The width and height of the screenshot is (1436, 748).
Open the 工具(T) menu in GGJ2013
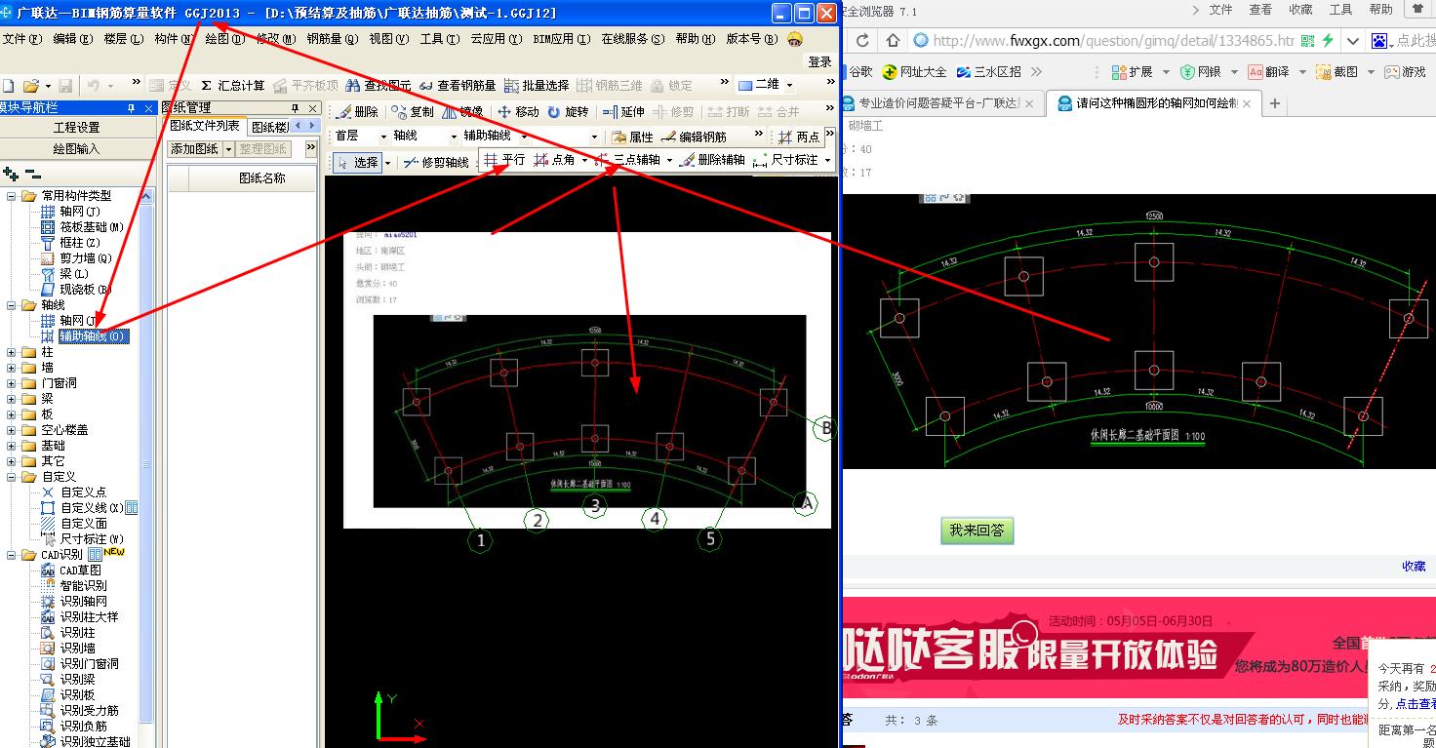tap(440, 39)
